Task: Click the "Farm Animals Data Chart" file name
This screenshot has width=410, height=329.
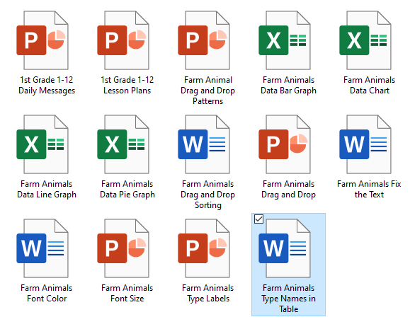Action: 369,85
